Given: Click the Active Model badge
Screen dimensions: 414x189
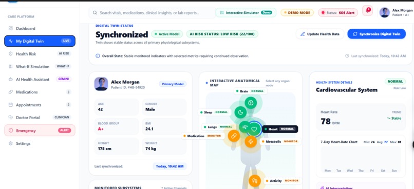Looking at the screenshot, I should point(167,34).
